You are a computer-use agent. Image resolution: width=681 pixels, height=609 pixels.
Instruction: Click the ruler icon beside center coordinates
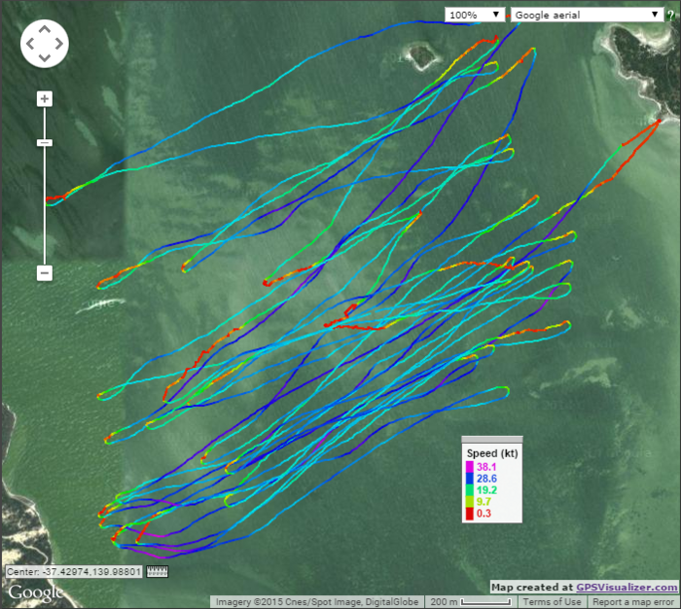(158, 572)
